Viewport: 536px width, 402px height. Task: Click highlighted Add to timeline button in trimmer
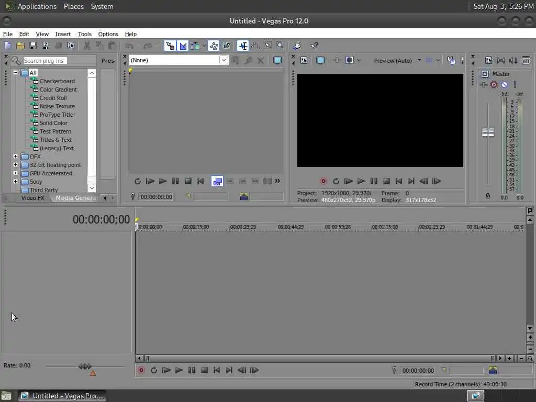(217, 181)
